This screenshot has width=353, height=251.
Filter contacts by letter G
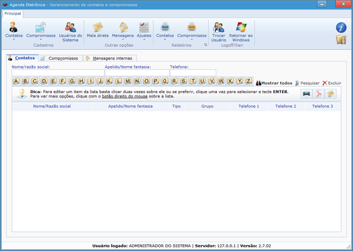tap(72, 81)
